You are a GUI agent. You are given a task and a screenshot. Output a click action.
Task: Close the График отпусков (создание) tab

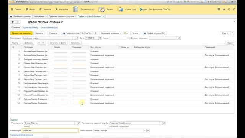pos(104,16)
